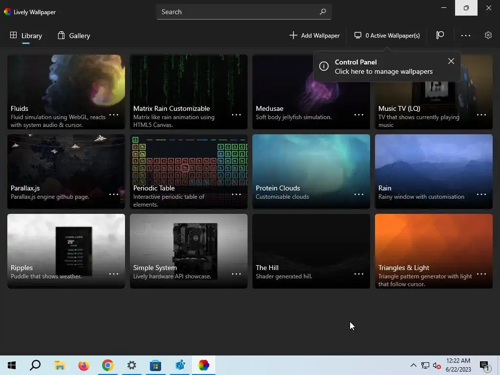Open more options for Medusae wallpaper

[359, 115]
